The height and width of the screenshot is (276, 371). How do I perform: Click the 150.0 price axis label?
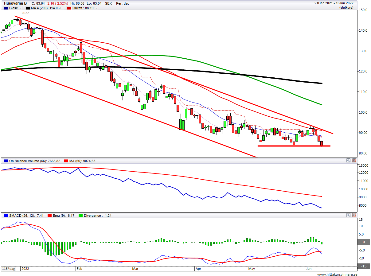[x=364, y=10]
